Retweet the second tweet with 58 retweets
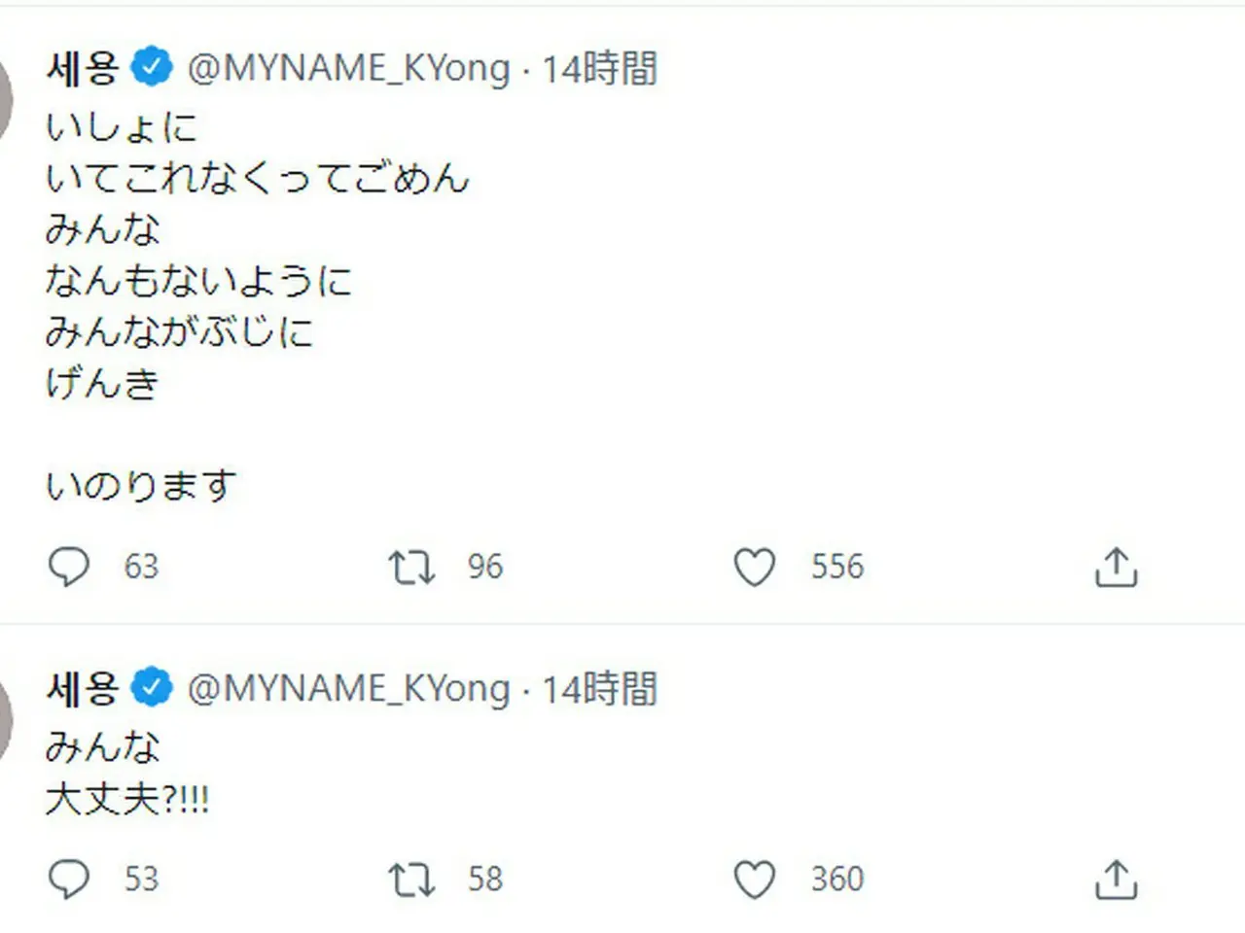This screenshot has width=1245, height=933. (411, 880)
